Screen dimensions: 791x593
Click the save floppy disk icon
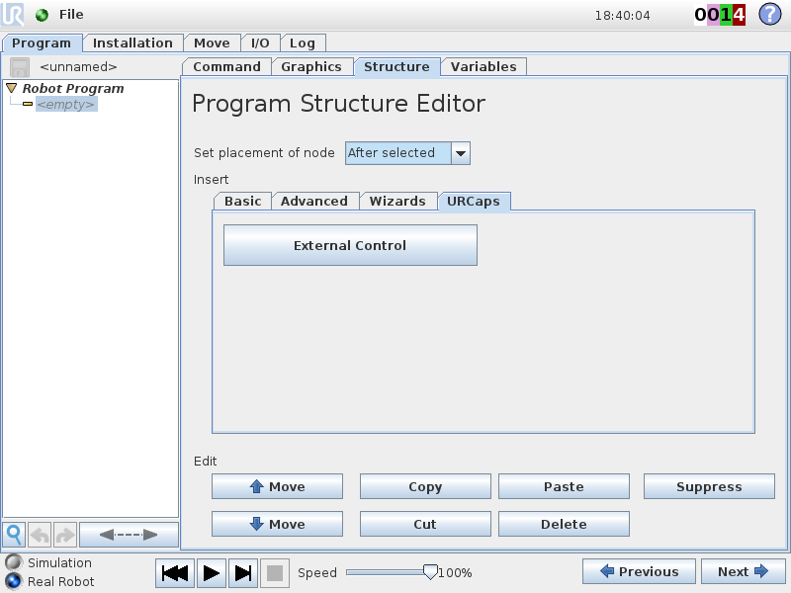pos(20,67)
